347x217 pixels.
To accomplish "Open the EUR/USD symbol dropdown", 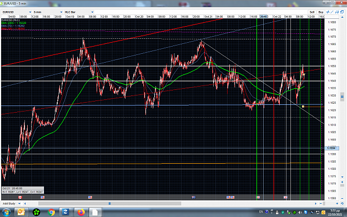I will (x=17, y=12).
